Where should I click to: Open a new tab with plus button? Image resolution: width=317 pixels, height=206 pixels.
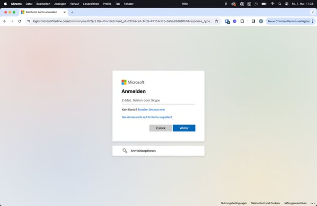tap(72, 12)
